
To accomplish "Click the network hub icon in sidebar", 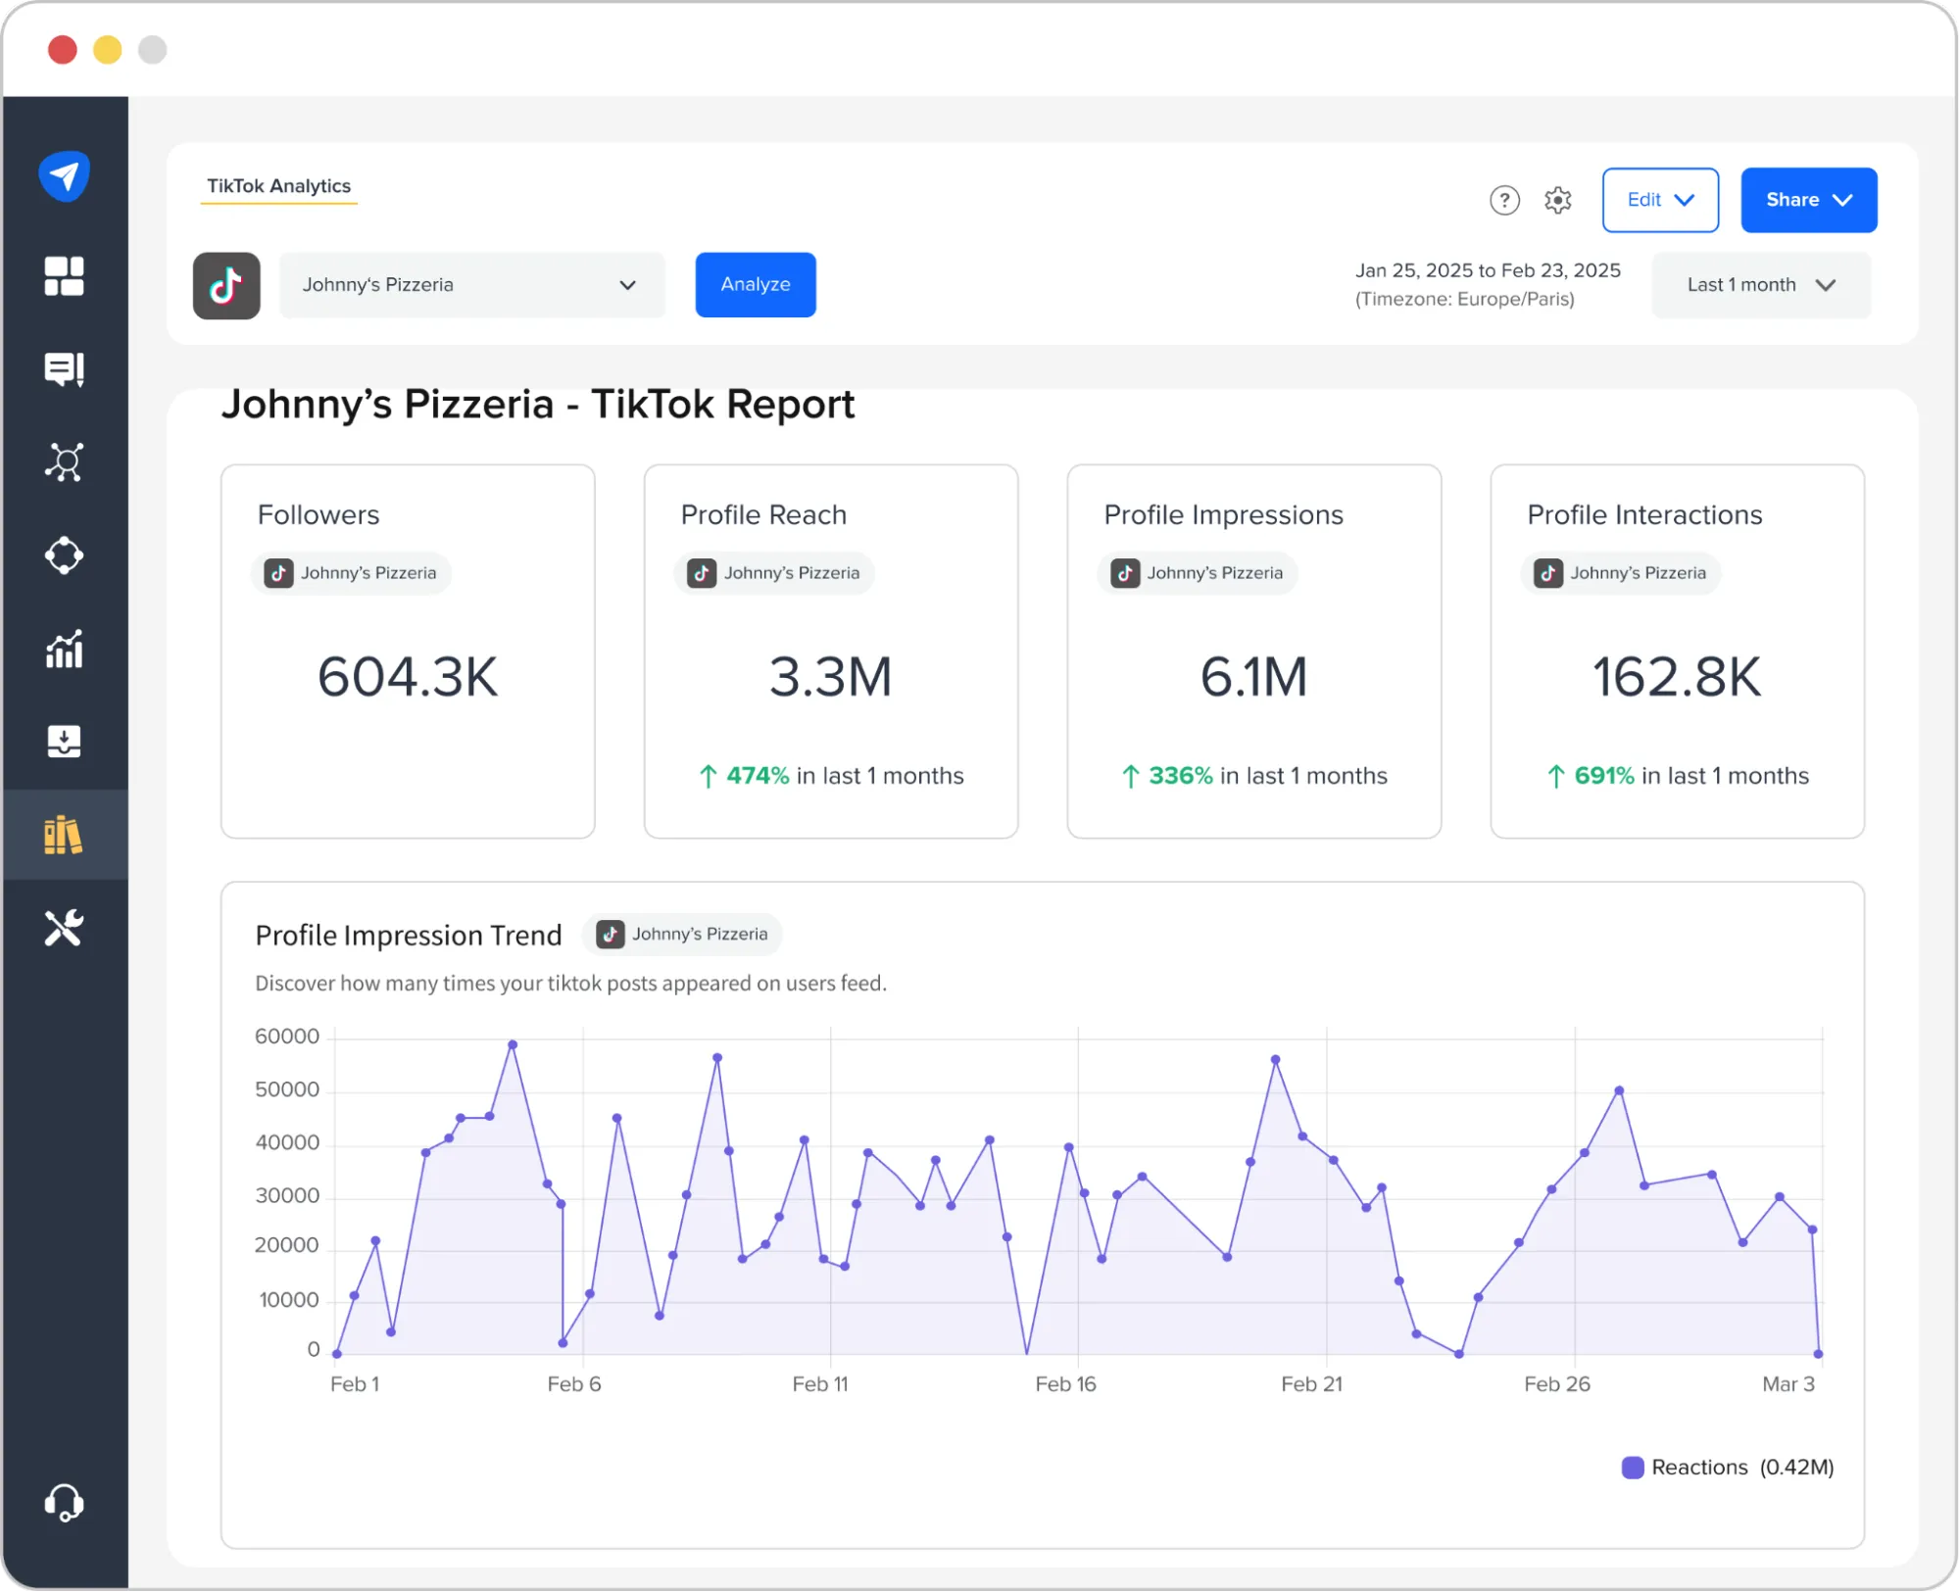I will coord(65,461).
